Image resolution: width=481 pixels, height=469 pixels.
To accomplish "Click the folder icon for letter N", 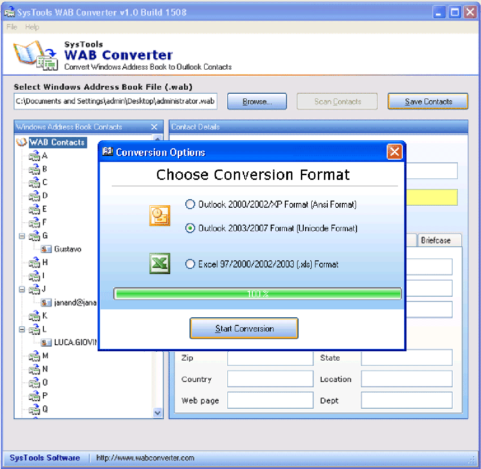I will point(34,370).
